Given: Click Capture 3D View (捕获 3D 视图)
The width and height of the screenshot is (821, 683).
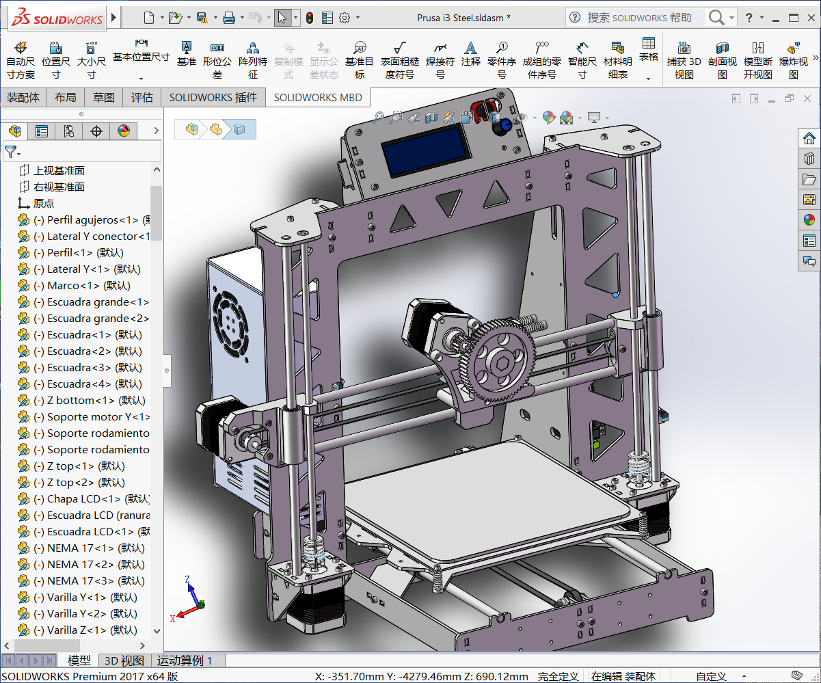Looking at the screenshot, I should pos(684,59).
